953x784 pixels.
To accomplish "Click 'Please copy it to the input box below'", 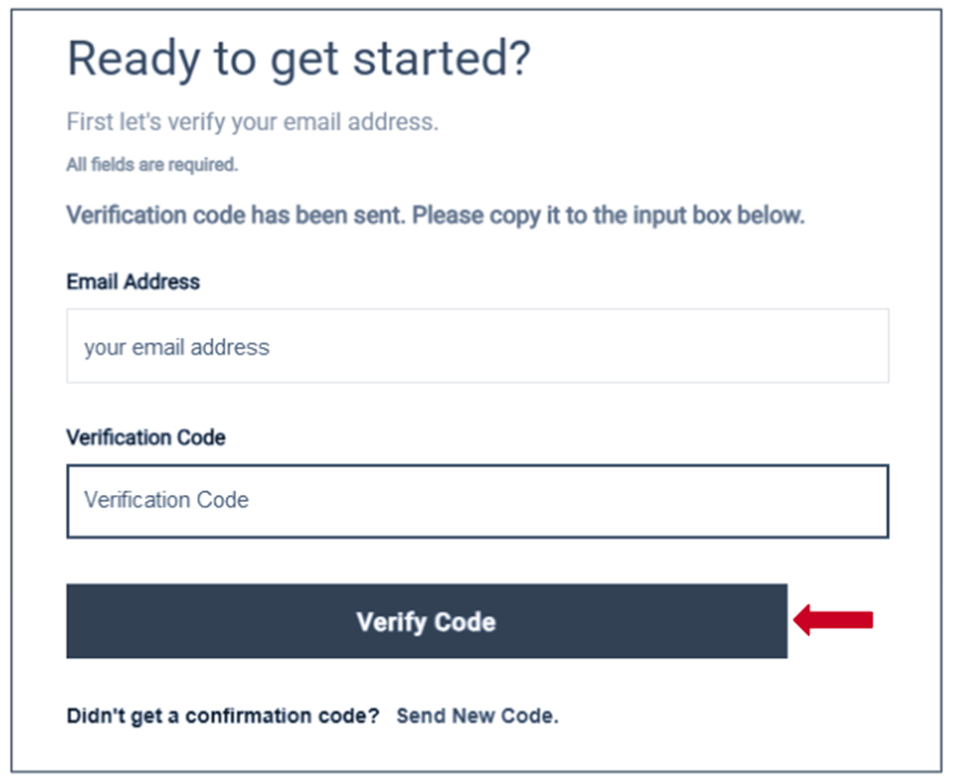I will [x=609, y=215].
